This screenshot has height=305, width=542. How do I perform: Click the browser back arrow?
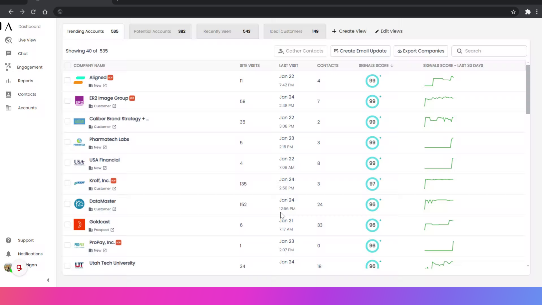pyautogui.click(x=11, y=12)
